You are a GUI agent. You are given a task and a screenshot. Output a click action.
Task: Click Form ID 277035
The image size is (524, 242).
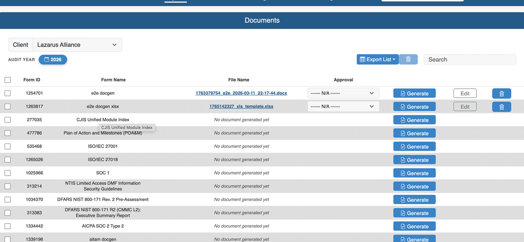[34, 119]
